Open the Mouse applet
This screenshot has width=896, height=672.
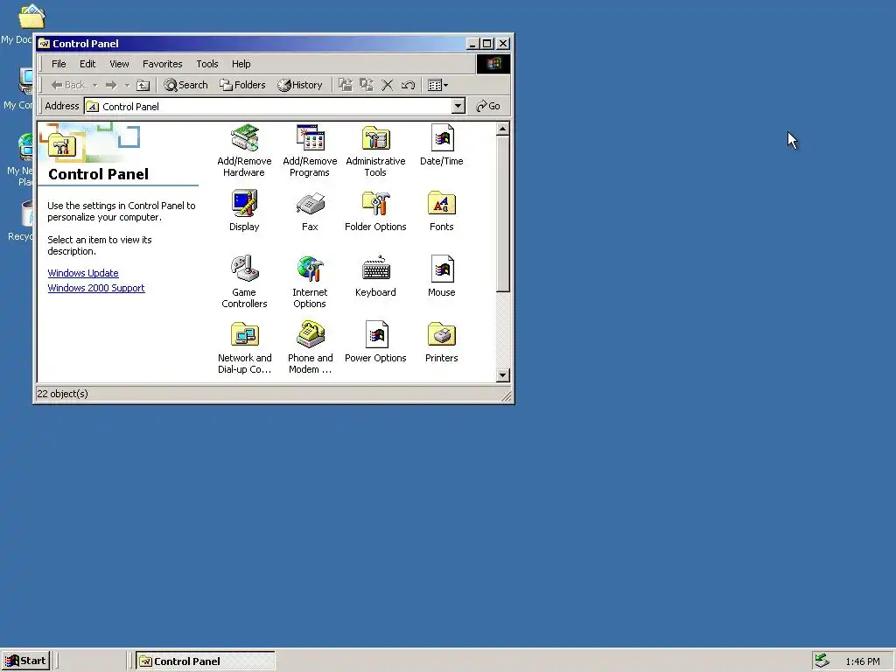(441, 276)
